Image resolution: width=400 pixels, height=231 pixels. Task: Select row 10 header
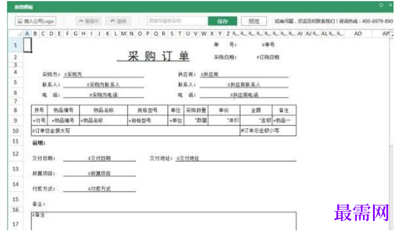(15, 130)
